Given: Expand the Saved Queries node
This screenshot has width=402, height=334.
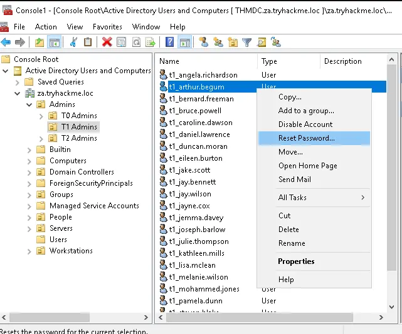Looking at the screenshot, I should tap(17, 83).
